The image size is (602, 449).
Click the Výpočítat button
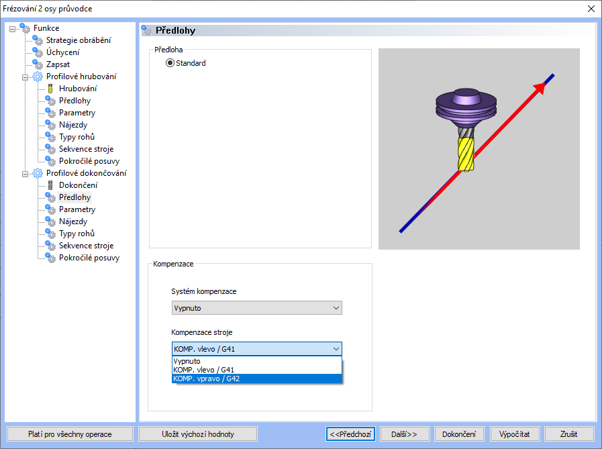(x=515, y=434)
